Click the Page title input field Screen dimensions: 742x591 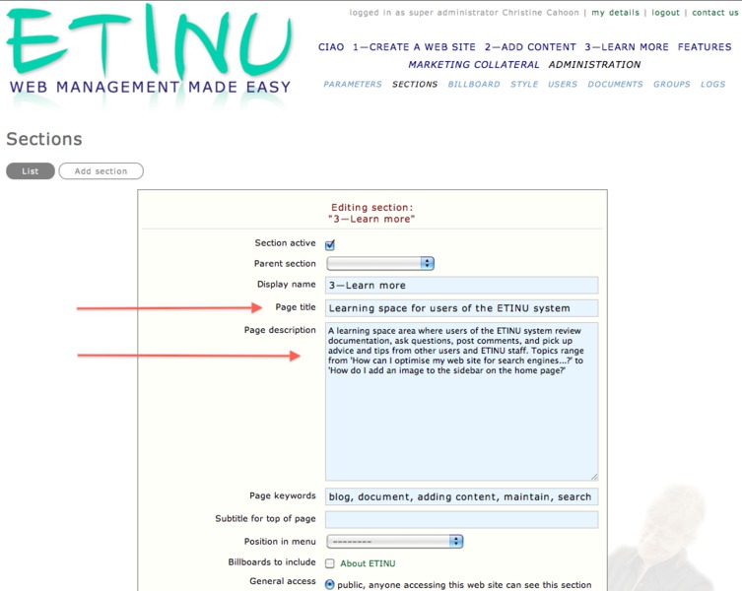click(x=461, y=308)
